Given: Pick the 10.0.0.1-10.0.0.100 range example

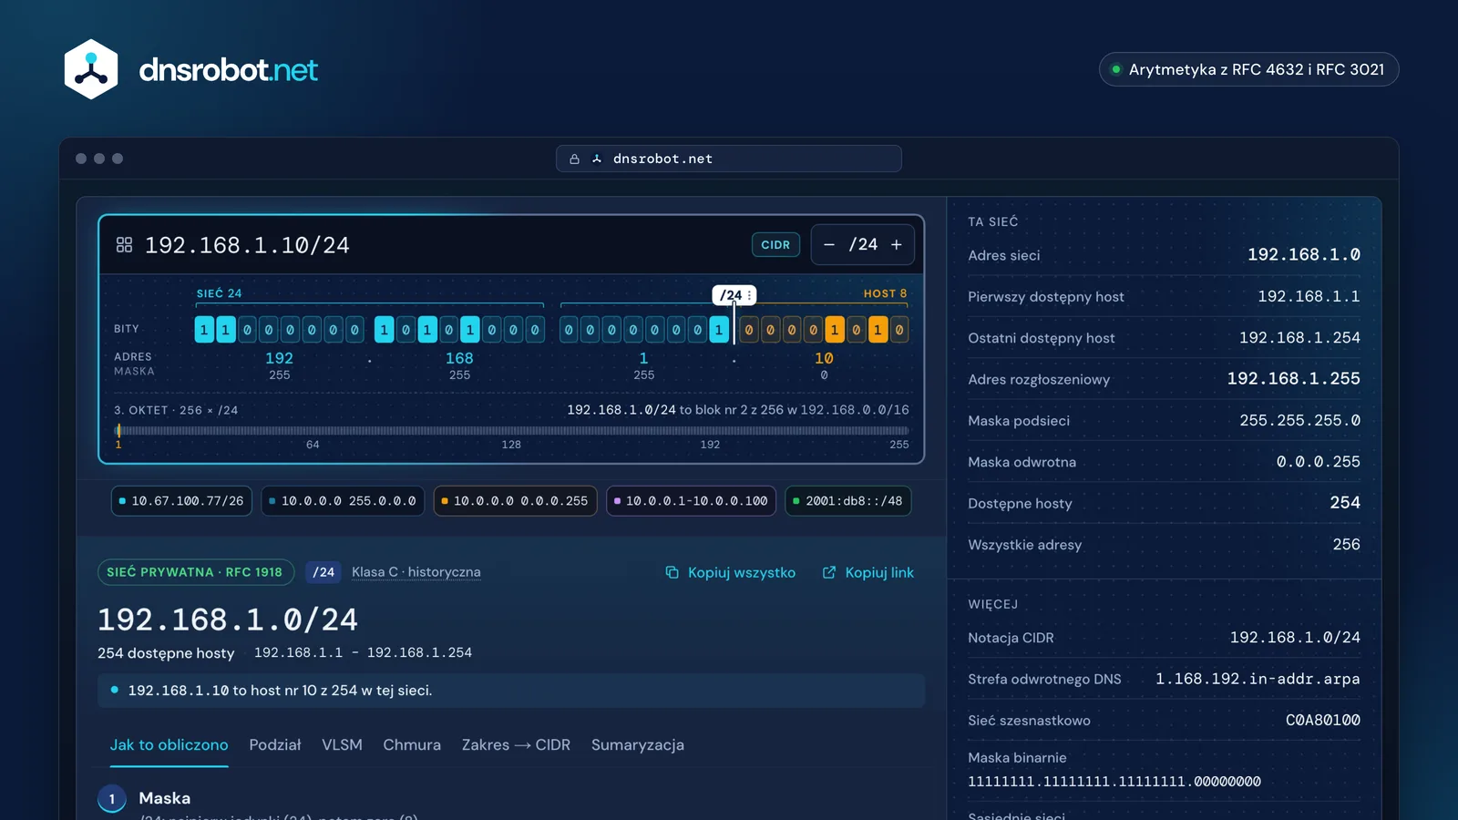Looking at the screenshot, I should coord(691,501).
